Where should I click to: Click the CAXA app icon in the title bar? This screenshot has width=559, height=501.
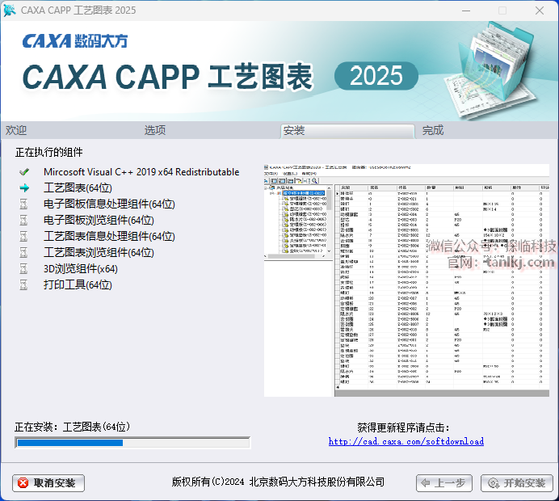pos(11,11)
